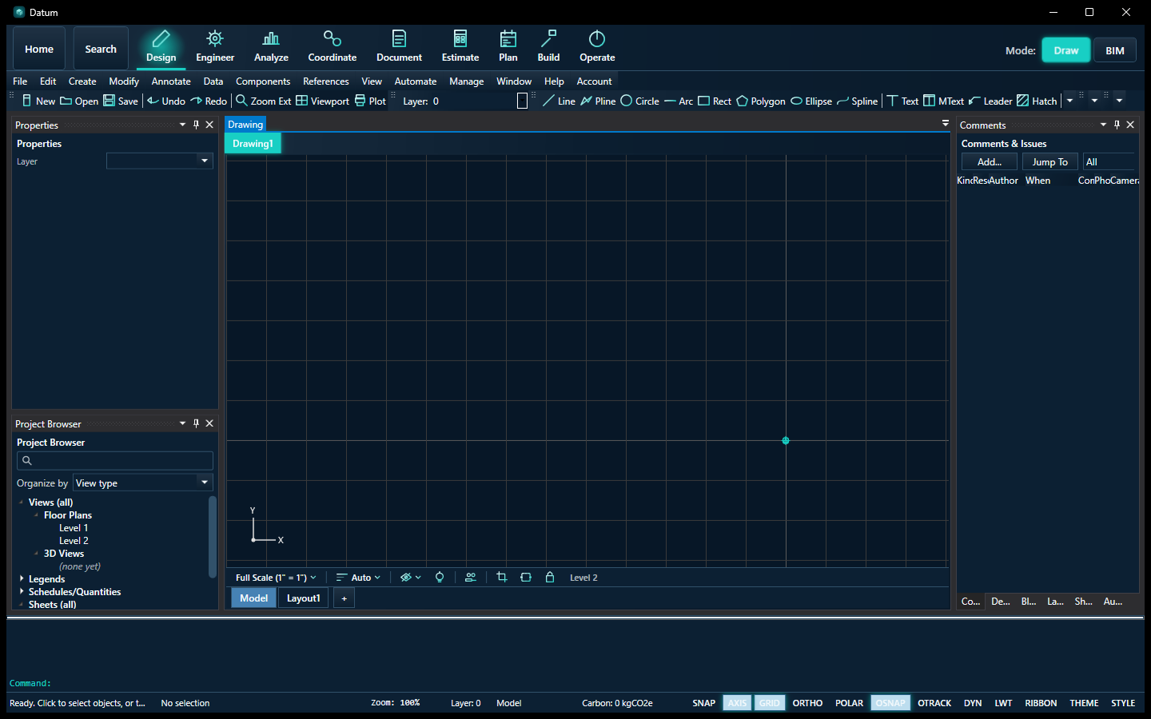Toggle SNAP in the status bar

(703, 703)
